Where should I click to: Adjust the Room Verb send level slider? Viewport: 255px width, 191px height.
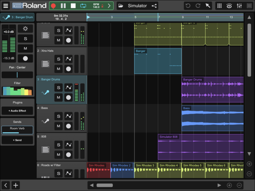17,130
